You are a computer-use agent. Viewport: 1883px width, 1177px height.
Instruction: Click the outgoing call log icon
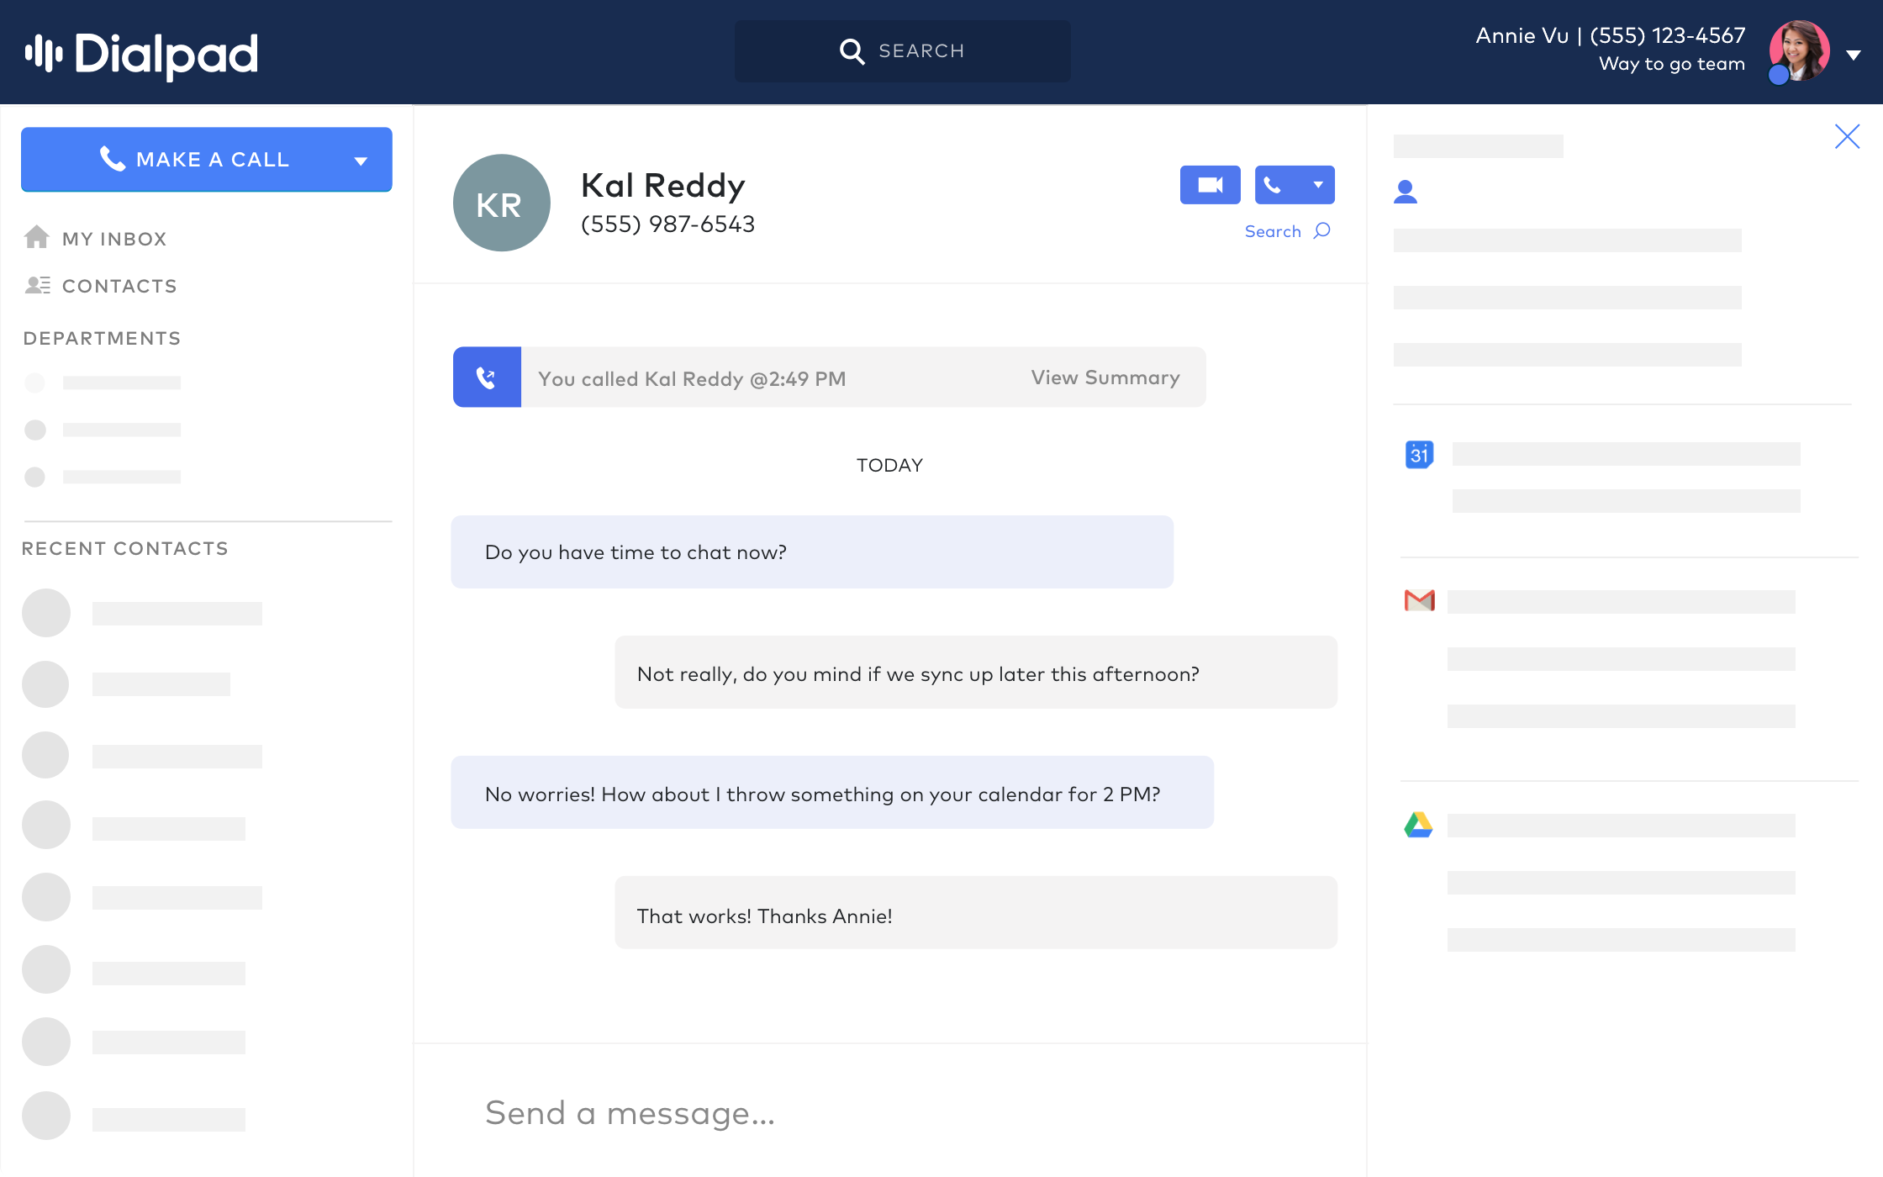pos(487,377)
